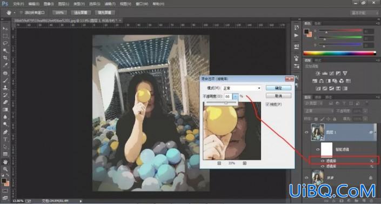Add a Color Balance adjustment
This screenshot has height=204, width=381.
(x=322, y=81)
